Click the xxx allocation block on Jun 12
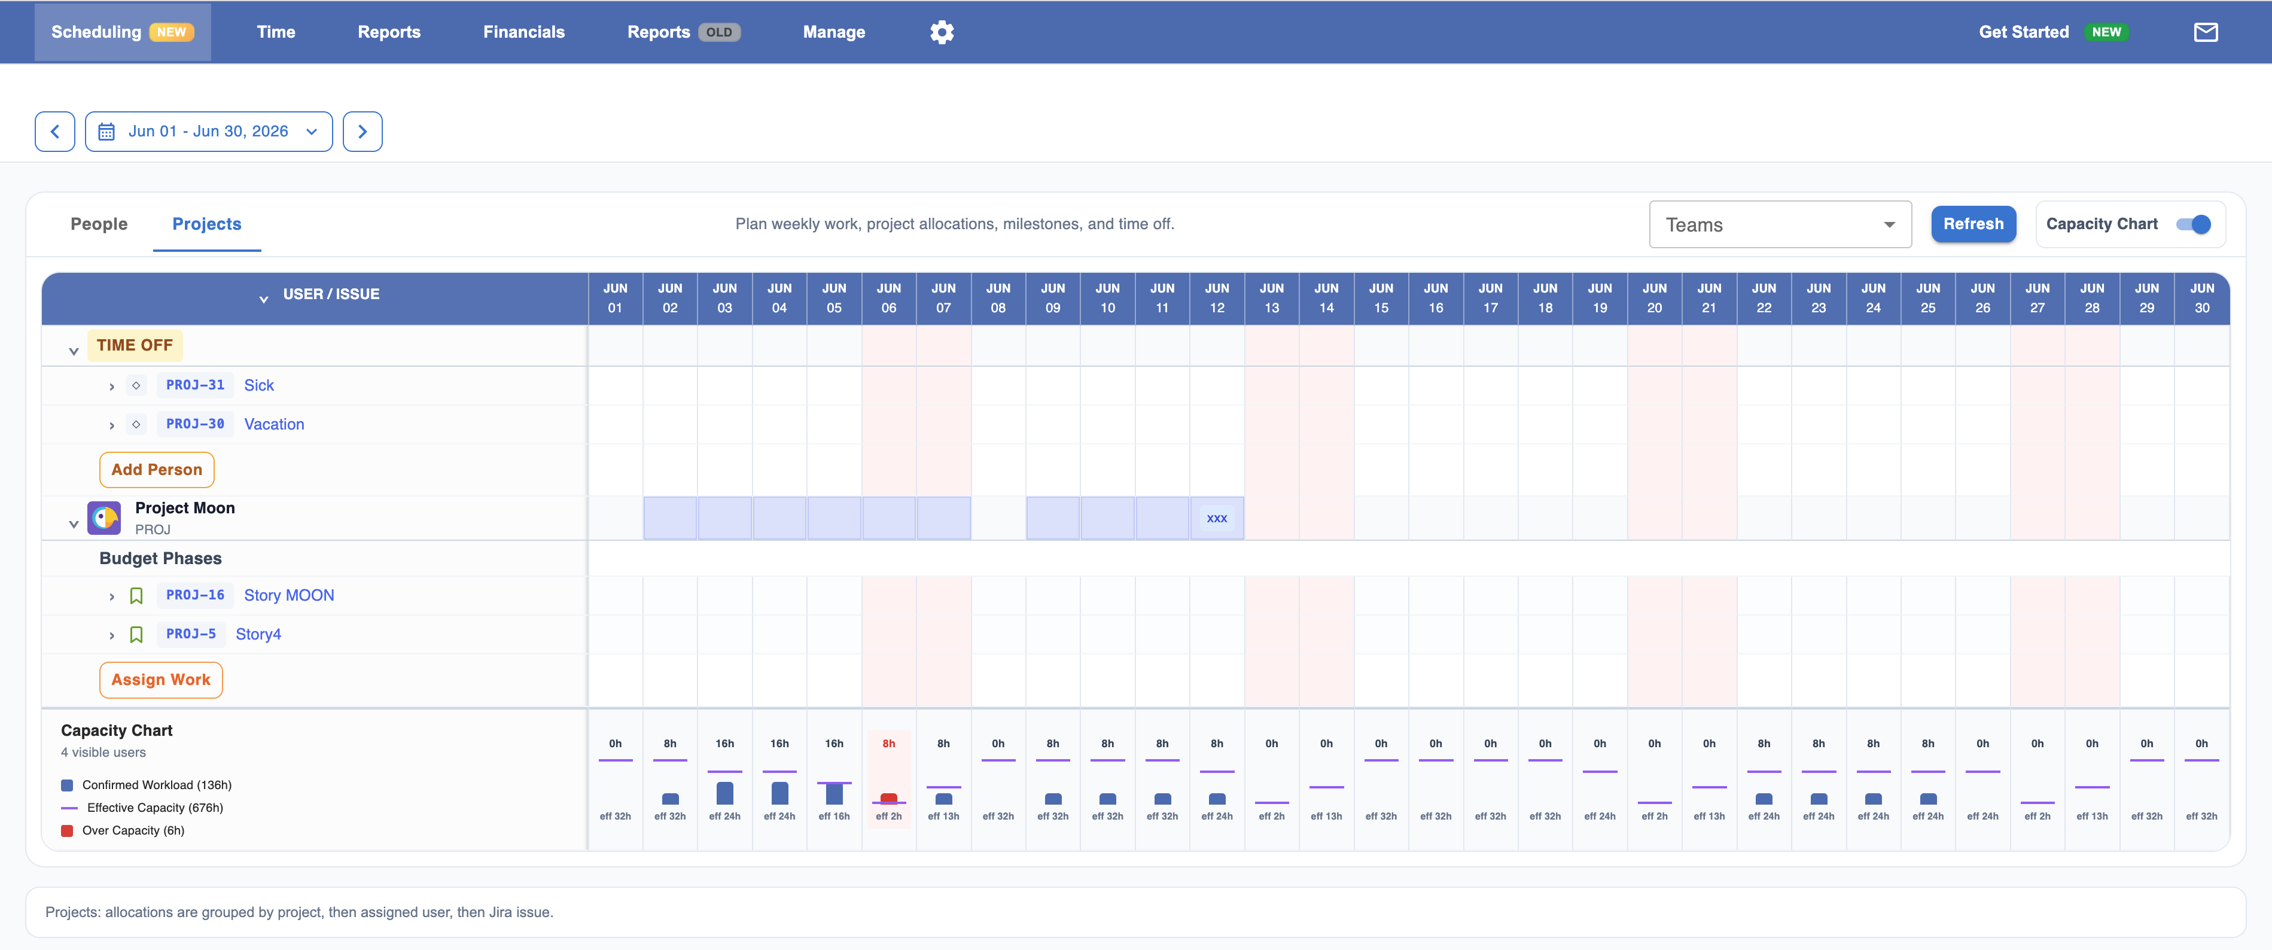 (1217, 518)
